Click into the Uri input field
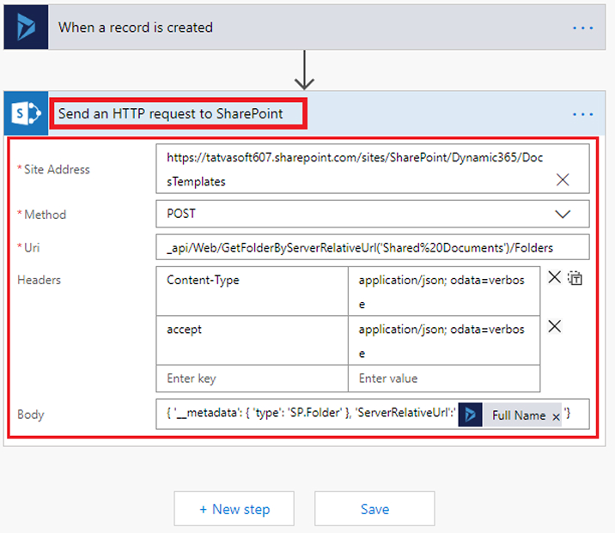This screenshot has height=533, width=615. pyautogui.click(x=373, y=247)
